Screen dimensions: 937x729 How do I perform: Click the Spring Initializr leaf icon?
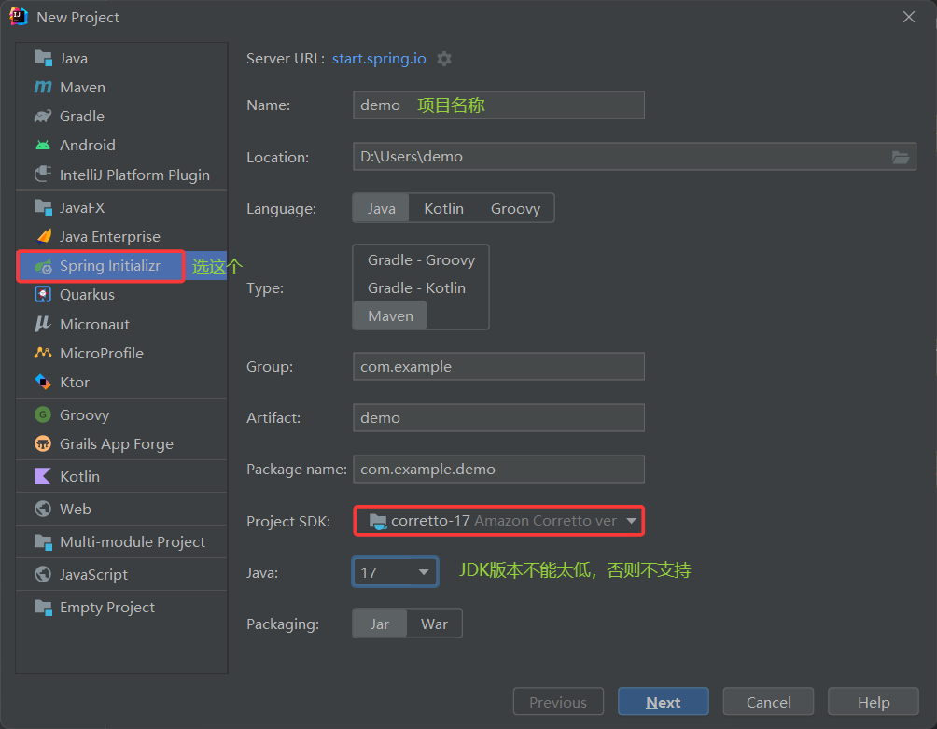coord(43,267)
